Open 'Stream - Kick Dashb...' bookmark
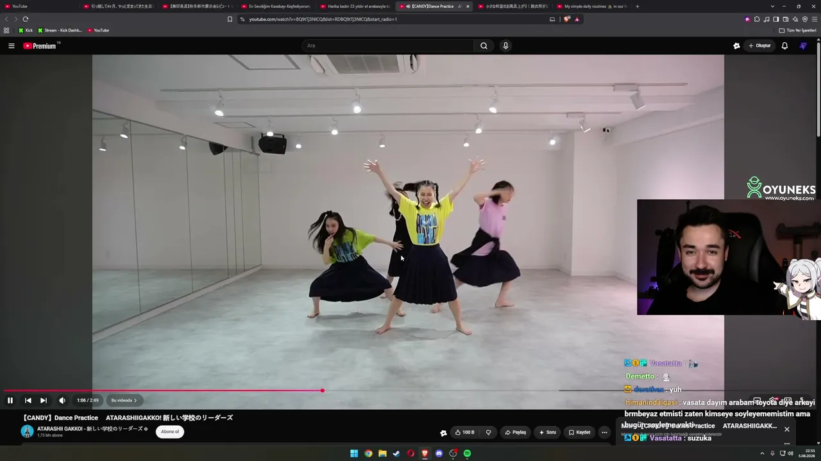Screen dimensions: 821x461 pyautogui.click(x=60, y=30)
